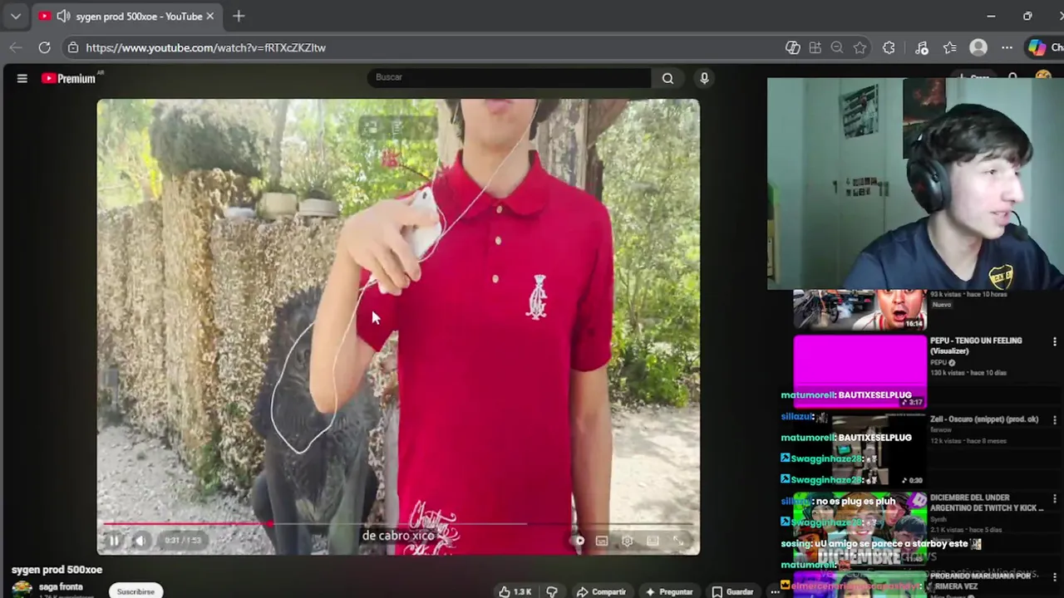Screen dimensions: 1064x598
Task: Open the tab list chevron in Edge
Action: tap(16, 16)
